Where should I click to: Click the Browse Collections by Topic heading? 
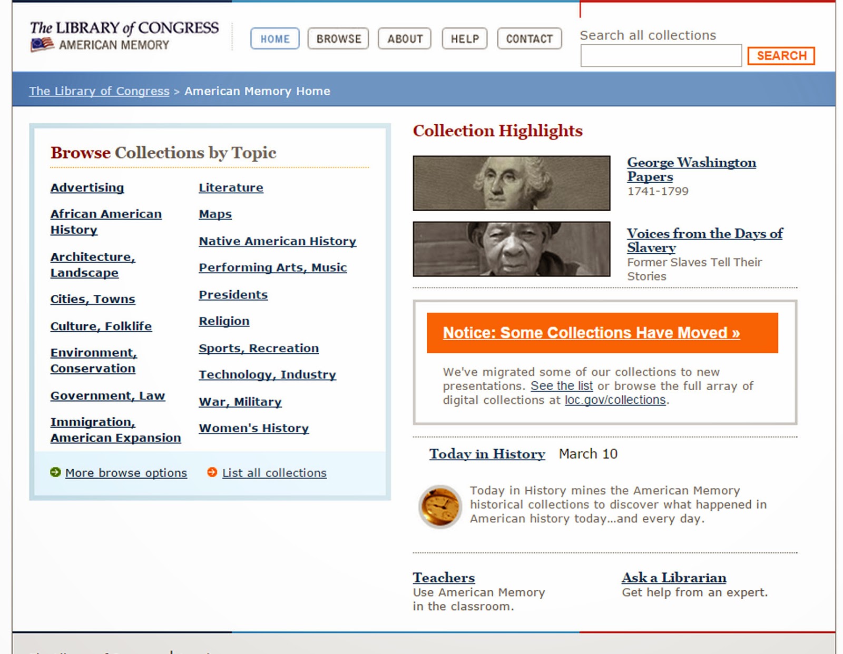click(x=163, y=153)
